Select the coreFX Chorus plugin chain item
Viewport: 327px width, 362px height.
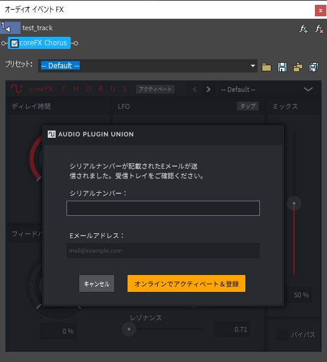(39, 43)
